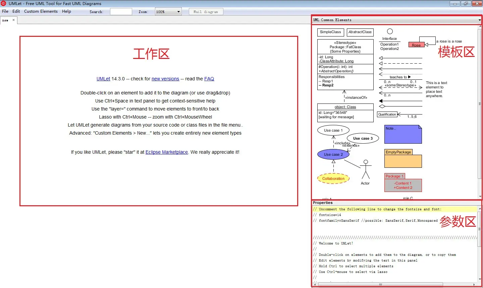The width and height of the screenshot is (483, 288).
Task: Select the solid filled arrowhead relation
Action: (x=400, y=101)
